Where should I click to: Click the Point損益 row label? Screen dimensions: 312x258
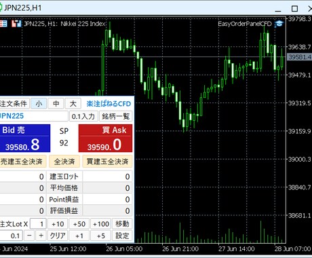(x=64, y=199)
